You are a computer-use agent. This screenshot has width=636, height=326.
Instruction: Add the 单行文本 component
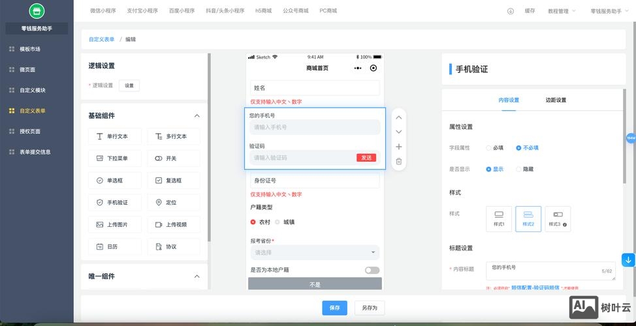point(115,136)
